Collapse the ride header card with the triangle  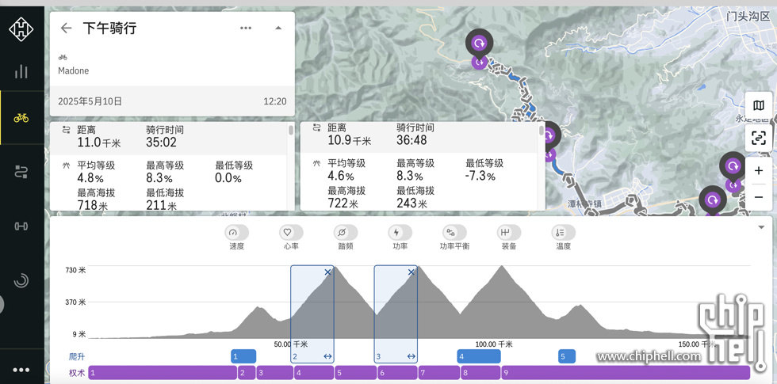(278, 29)
